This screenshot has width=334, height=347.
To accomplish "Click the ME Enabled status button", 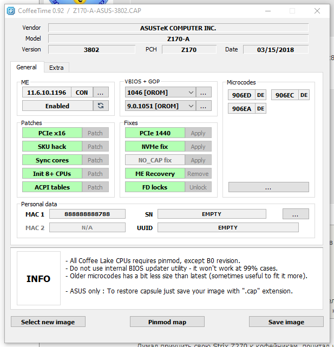I will [x=57, y=106].
